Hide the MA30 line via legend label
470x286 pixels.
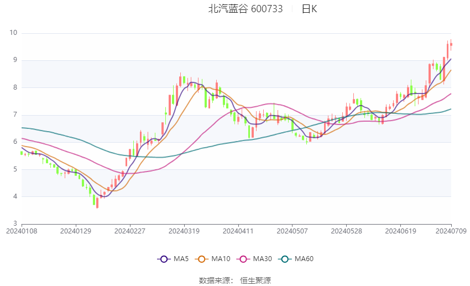pos(262,259)
